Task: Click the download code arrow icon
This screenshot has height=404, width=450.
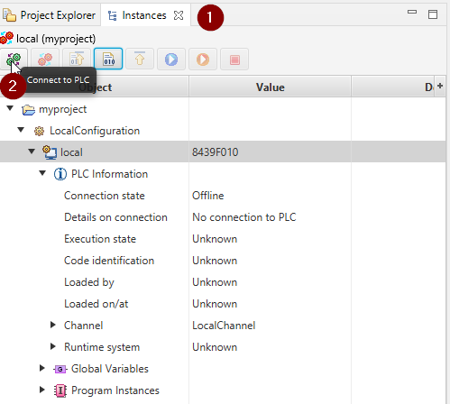Action: [x=77, y=60]
